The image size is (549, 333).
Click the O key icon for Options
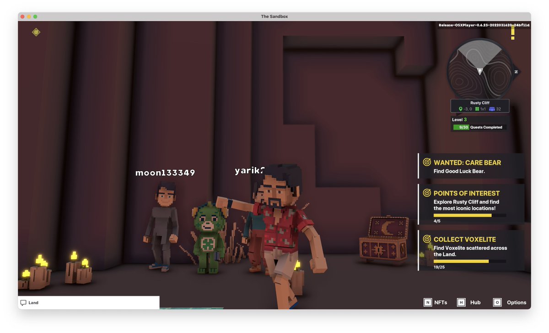pyautogui.click(x=497, y=302)
